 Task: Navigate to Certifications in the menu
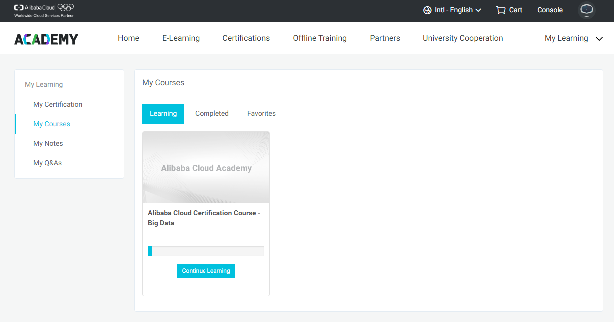pyautogui.click(x=246, y=38)
